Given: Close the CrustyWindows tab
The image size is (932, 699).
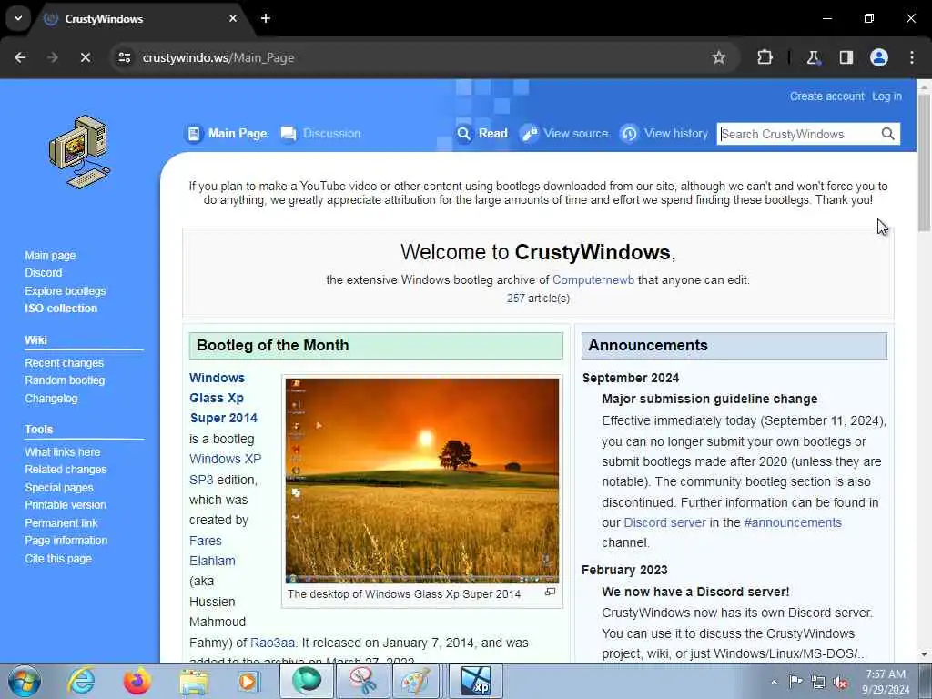Looking at the screenshot, I should click(233, 18).
